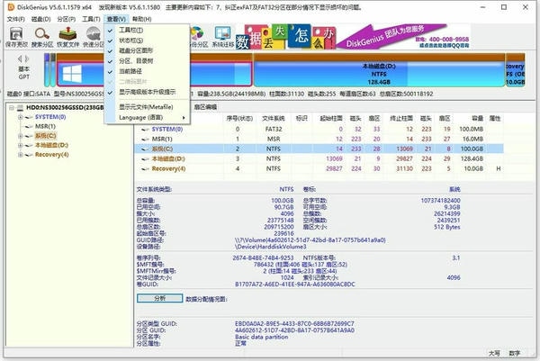This screenshot has width=540, height=361.
Task: Click the 大写 indicator in status bar
Action: [x=494, y=354]
